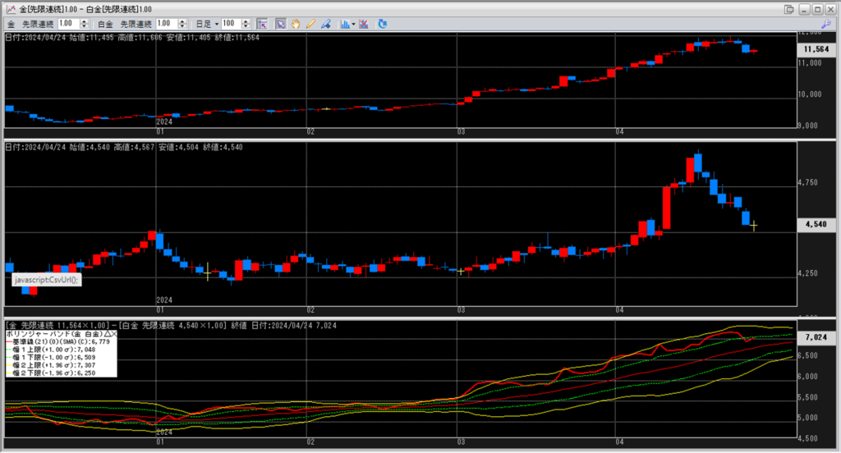The image size is (841, 453).
Task: Expand the 日足 timeframe dropdown
Action: [217, 24]
